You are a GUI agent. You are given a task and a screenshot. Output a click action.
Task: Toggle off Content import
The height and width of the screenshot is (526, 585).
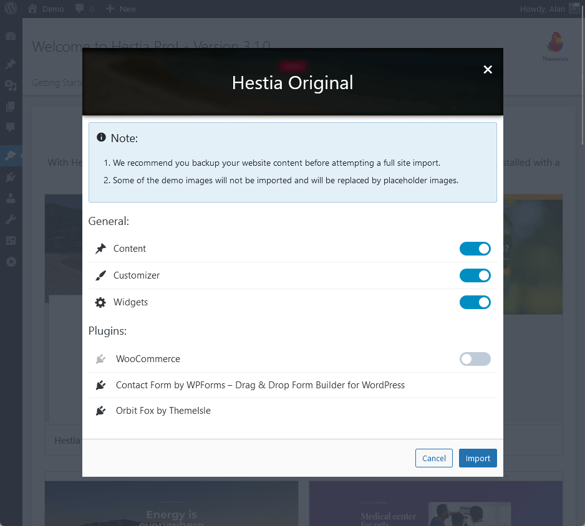(x=475, y=249)
